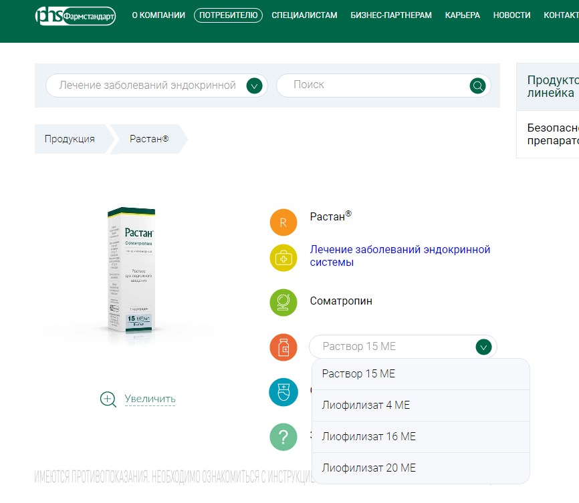
Task: Open the disease category filter dropdown
Action: click(254, 86)
